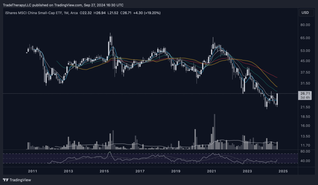Click the 37.50 price axis level
Screen dimensions: 318x185
(x=304, y=72)
